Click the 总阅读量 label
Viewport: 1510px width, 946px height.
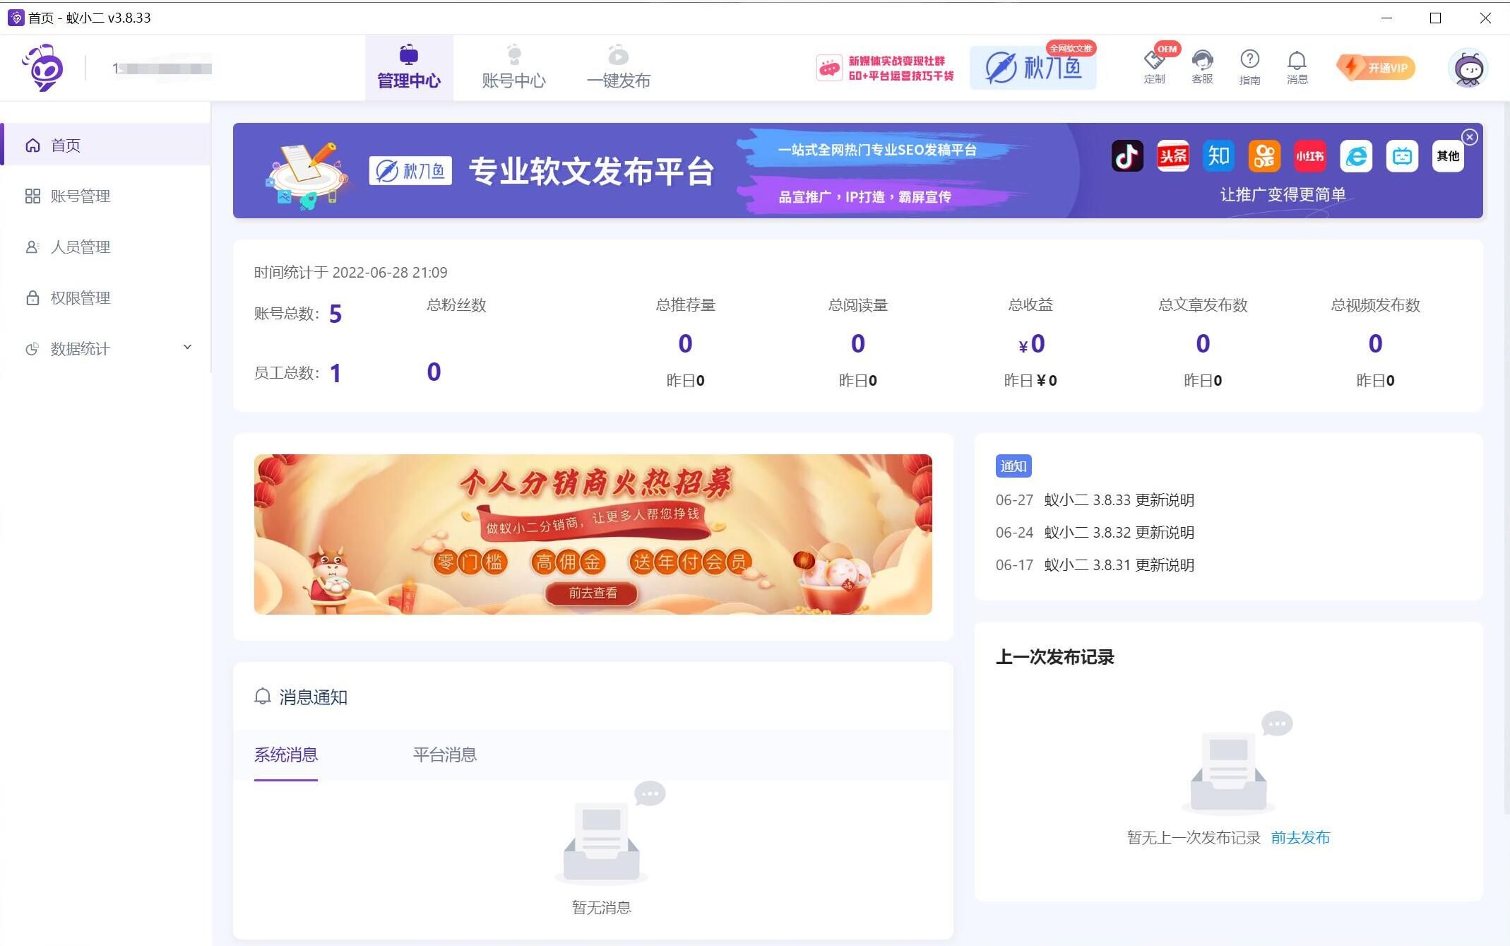pyautogui.click(x=857, y=305)
